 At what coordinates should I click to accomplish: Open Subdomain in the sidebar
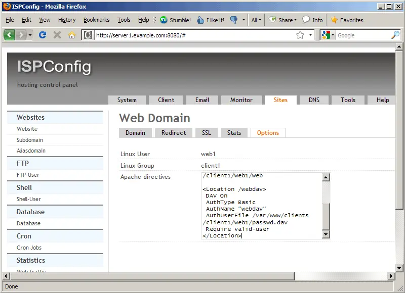30,140
